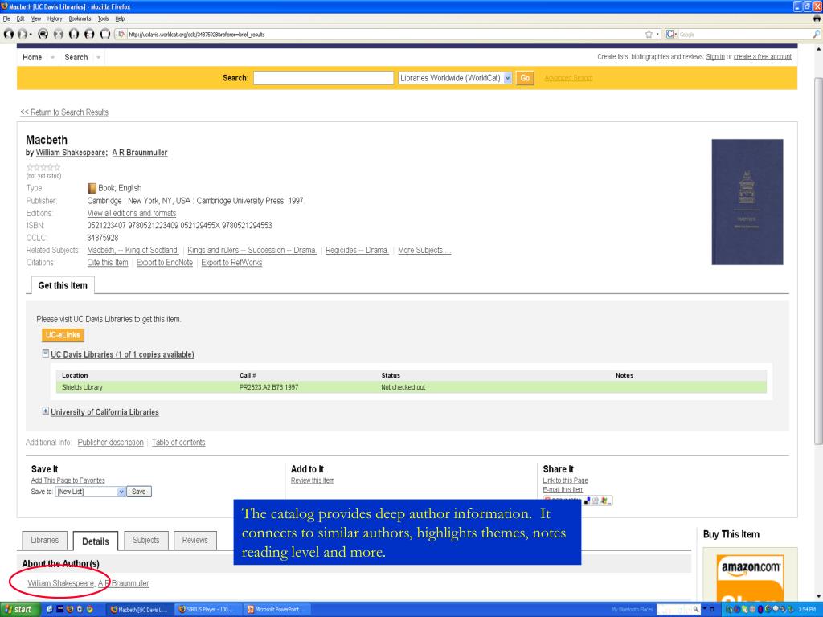Open the Bookmarks menu

click(80, 18)
